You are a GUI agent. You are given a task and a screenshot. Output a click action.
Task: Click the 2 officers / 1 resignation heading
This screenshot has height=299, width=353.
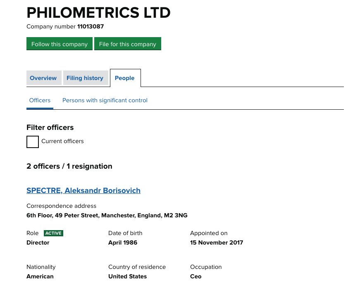tap(69, 166)
